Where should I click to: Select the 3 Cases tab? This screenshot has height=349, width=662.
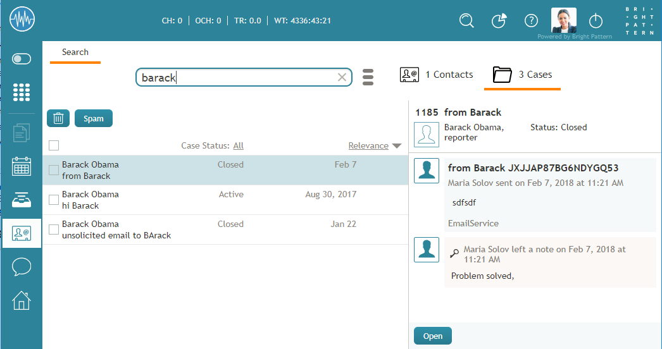(523, 75)
